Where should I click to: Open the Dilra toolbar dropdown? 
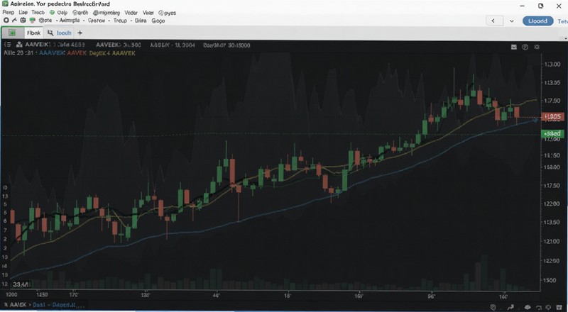click(141, 21)
